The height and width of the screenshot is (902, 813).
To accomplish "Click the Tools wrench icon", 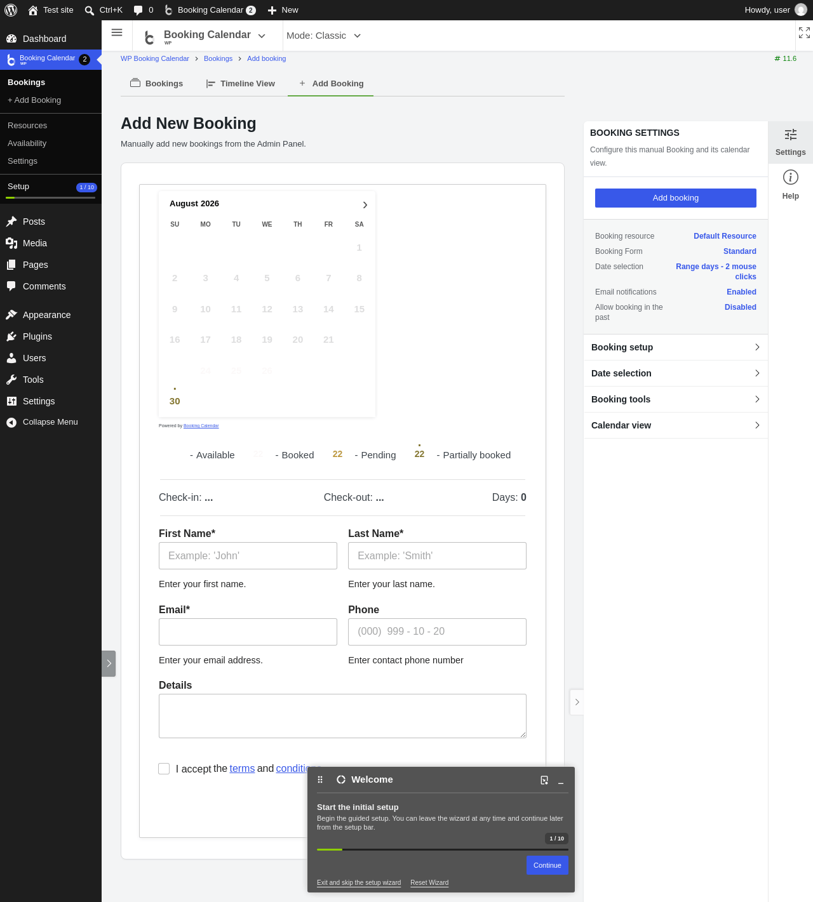I will click(x=11, y=380).
